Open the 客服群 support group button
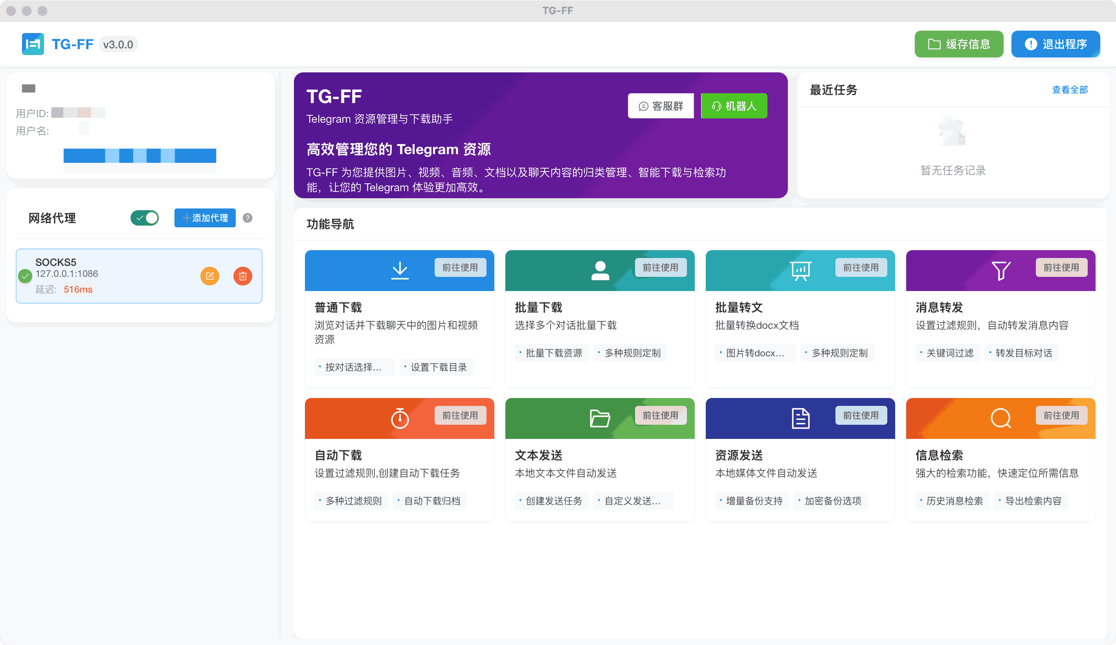 (661, 106)
